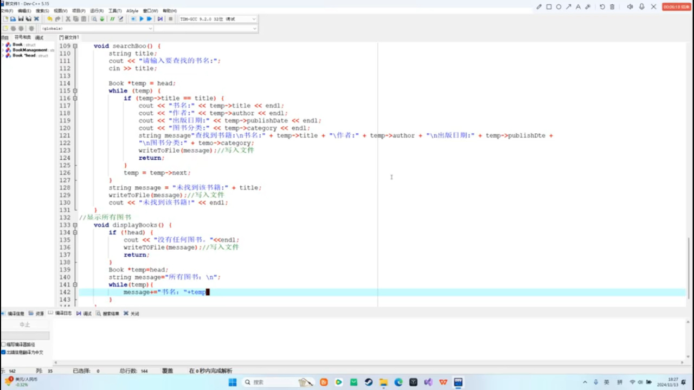
Task: Collapse the while block fold at line 115
Action: pos(75,91)
